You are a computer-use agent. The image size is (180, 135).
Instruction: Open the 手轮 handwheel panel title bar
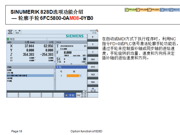coord(71,67)
